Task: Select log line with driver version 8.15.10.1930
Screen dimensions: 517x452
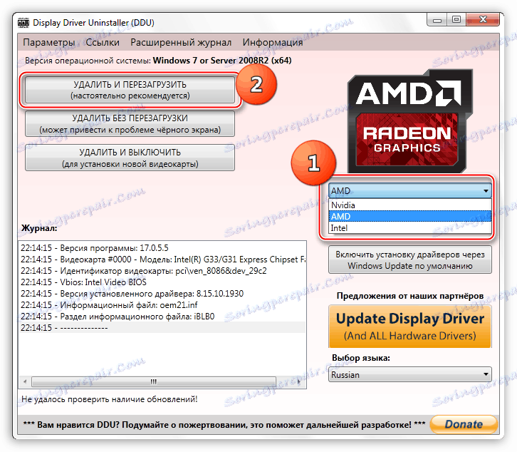Action: (x=162, y=294)
